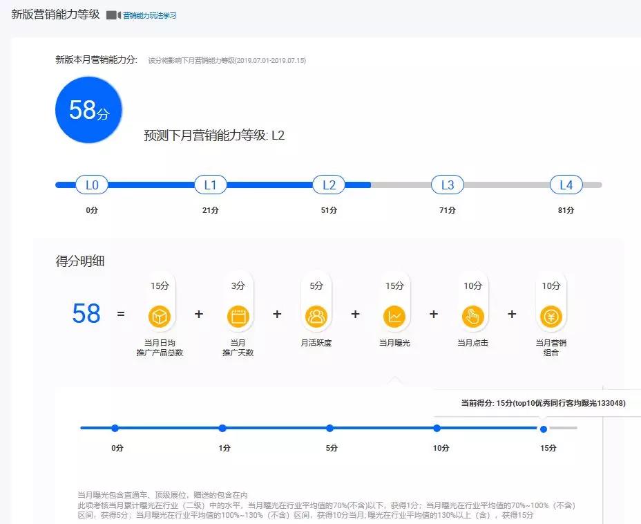Click the 当月推广天数 calendar icon
Viewport: 641px width, 524px height.
pos(238,315)
